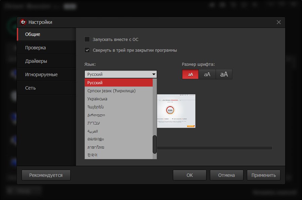Image resolution: width=302 pixels, height=200 pixels.
Task: Click the Применить button
Action: click(263, 175)
